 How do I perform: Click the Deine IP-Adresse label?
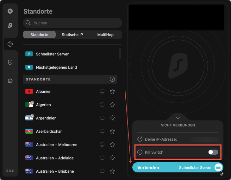pos(161,139)
